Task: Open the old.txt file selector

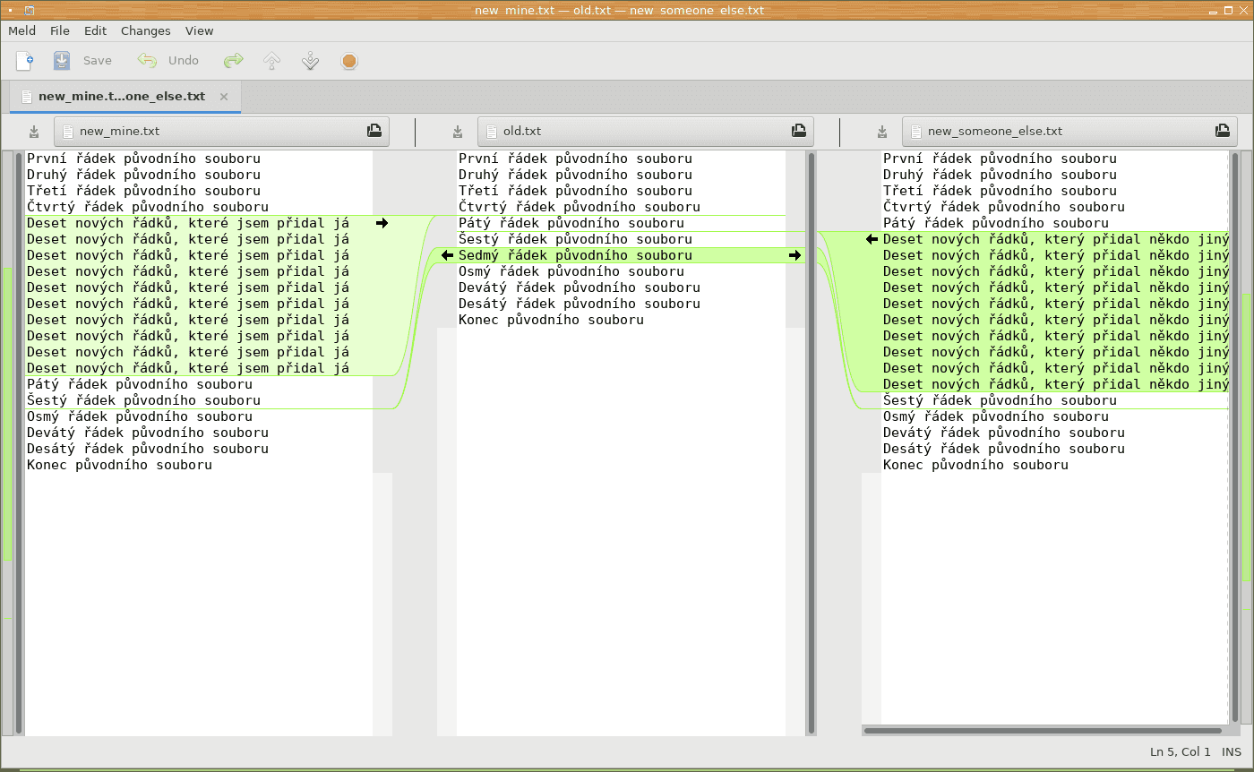Action: tap(645, 132)
